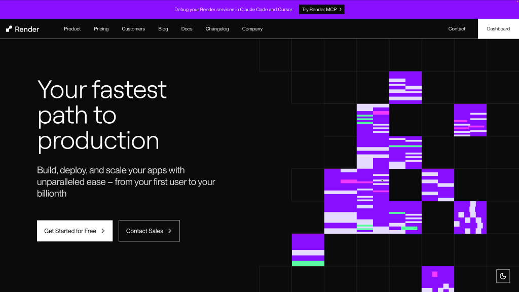Select Changelog in the top navigation
The width and height of the screenshot is (519, 292).
[217, 29]
